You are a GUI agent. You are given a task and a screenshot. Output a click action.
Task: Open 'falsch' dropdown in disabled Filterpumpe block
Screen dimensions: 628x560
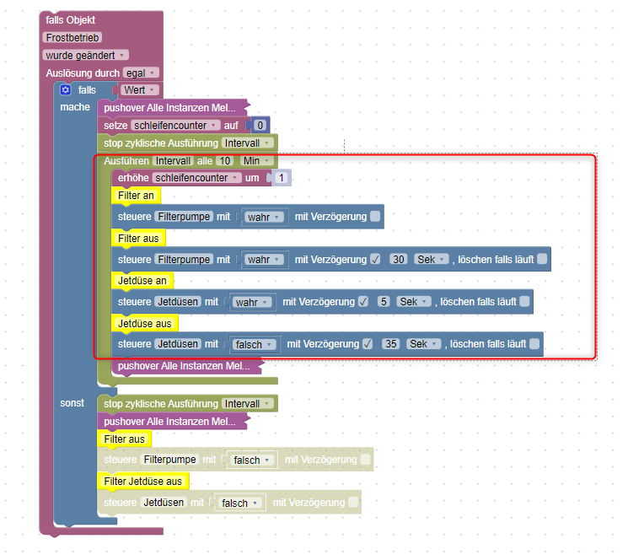tap(252, 460)
